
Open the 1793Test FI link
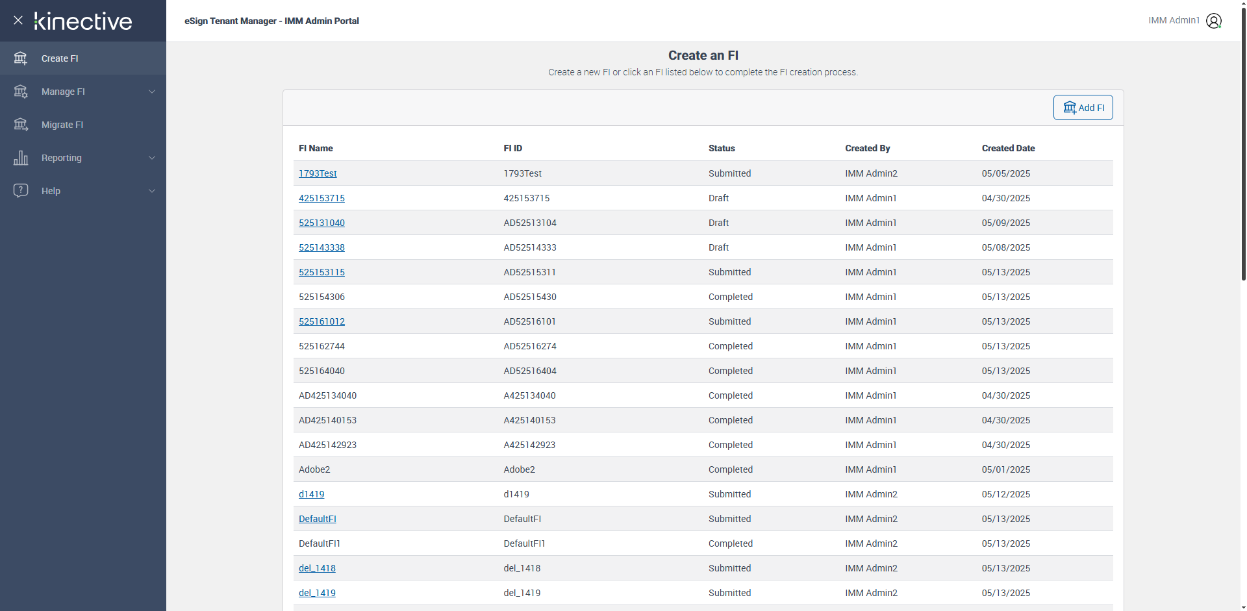click(318, 173)
